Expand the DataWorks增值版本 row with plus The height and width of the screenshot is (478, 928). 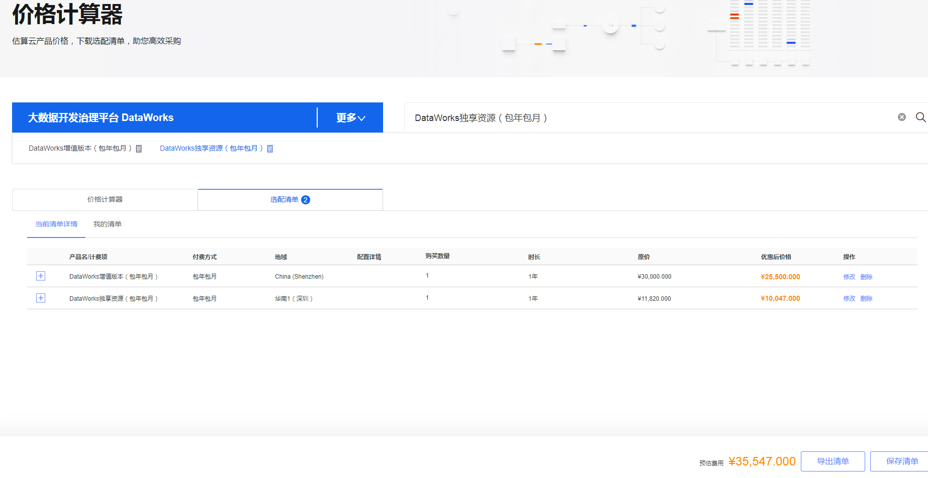coord(41,276)
